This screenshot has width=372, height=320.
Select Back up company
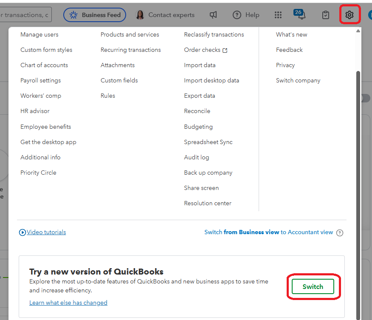[209, 173]
